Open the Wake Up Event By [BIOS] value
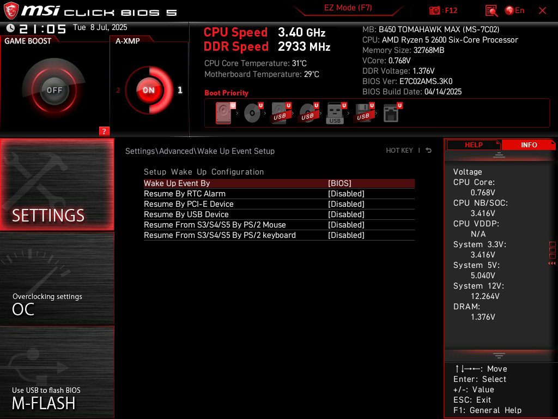This screenshot has height=419, width=558. tap(339, 183)
